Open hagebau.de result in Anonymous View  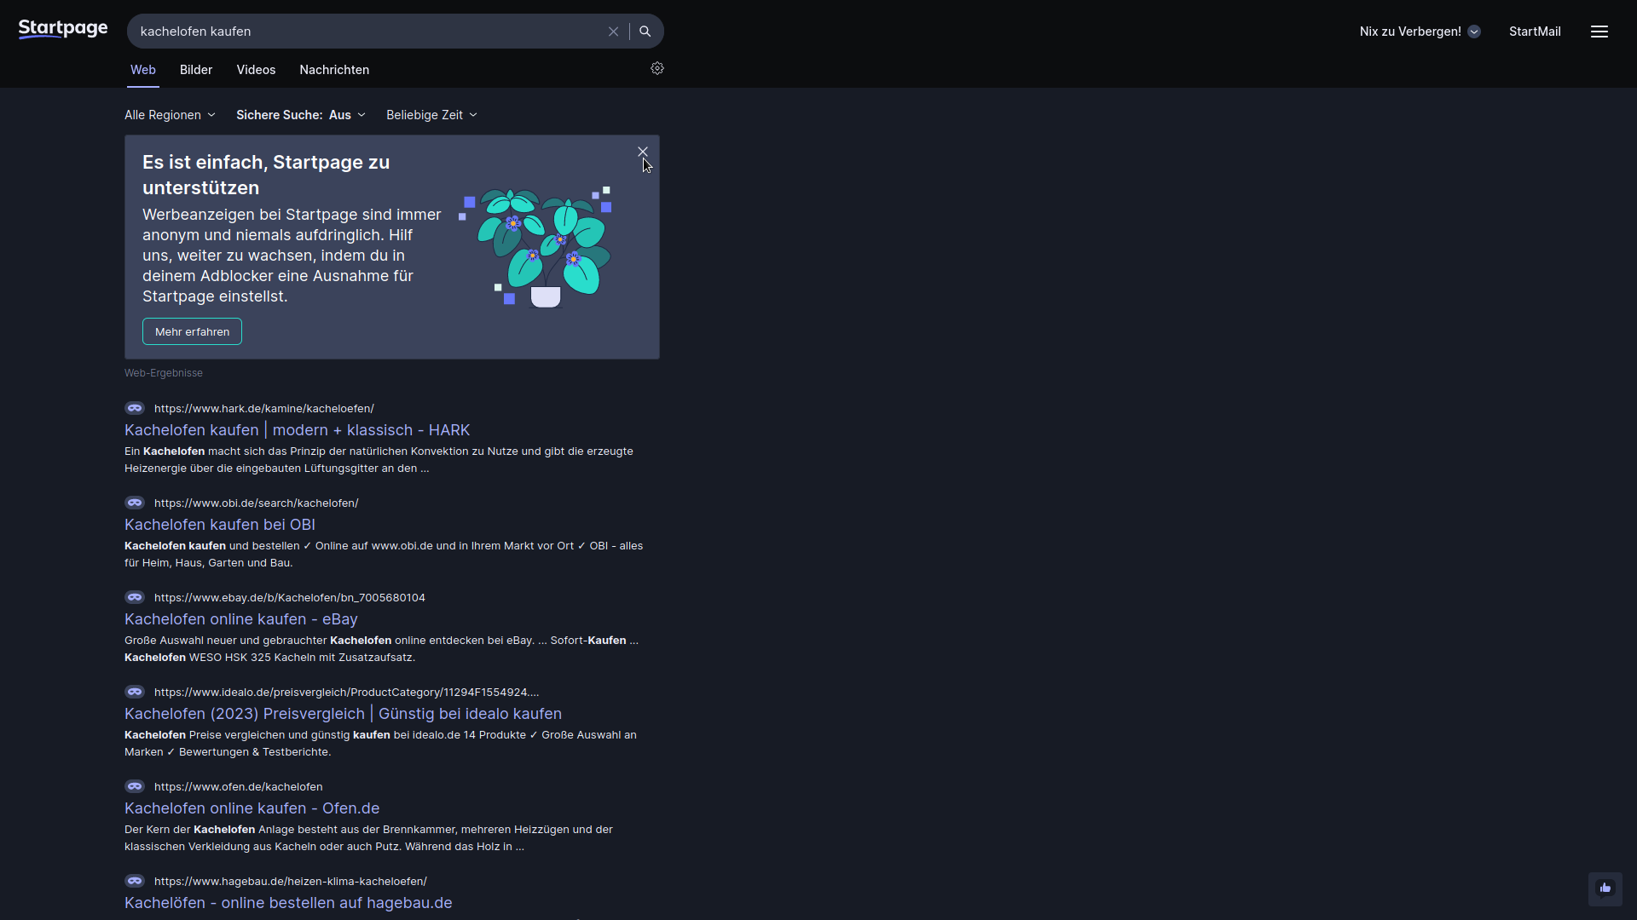135,881
